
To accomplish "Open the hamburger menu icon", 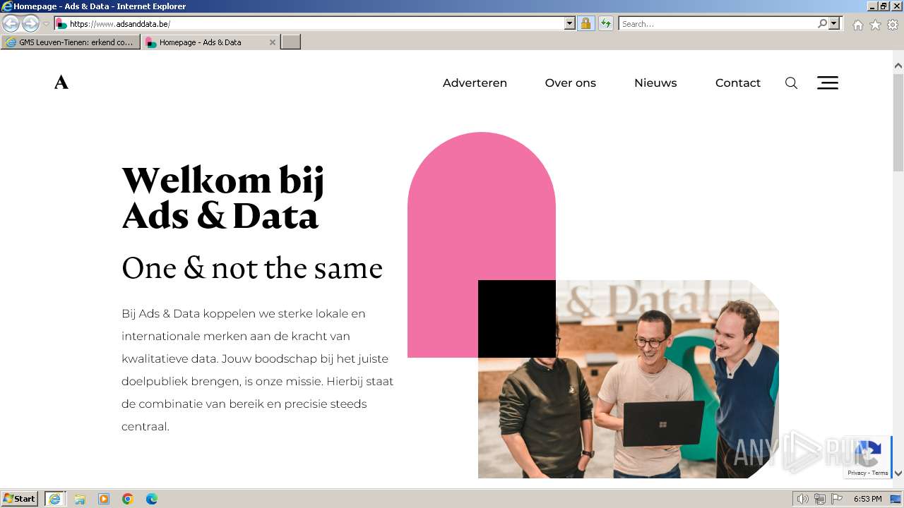I will tap(828, 83).
